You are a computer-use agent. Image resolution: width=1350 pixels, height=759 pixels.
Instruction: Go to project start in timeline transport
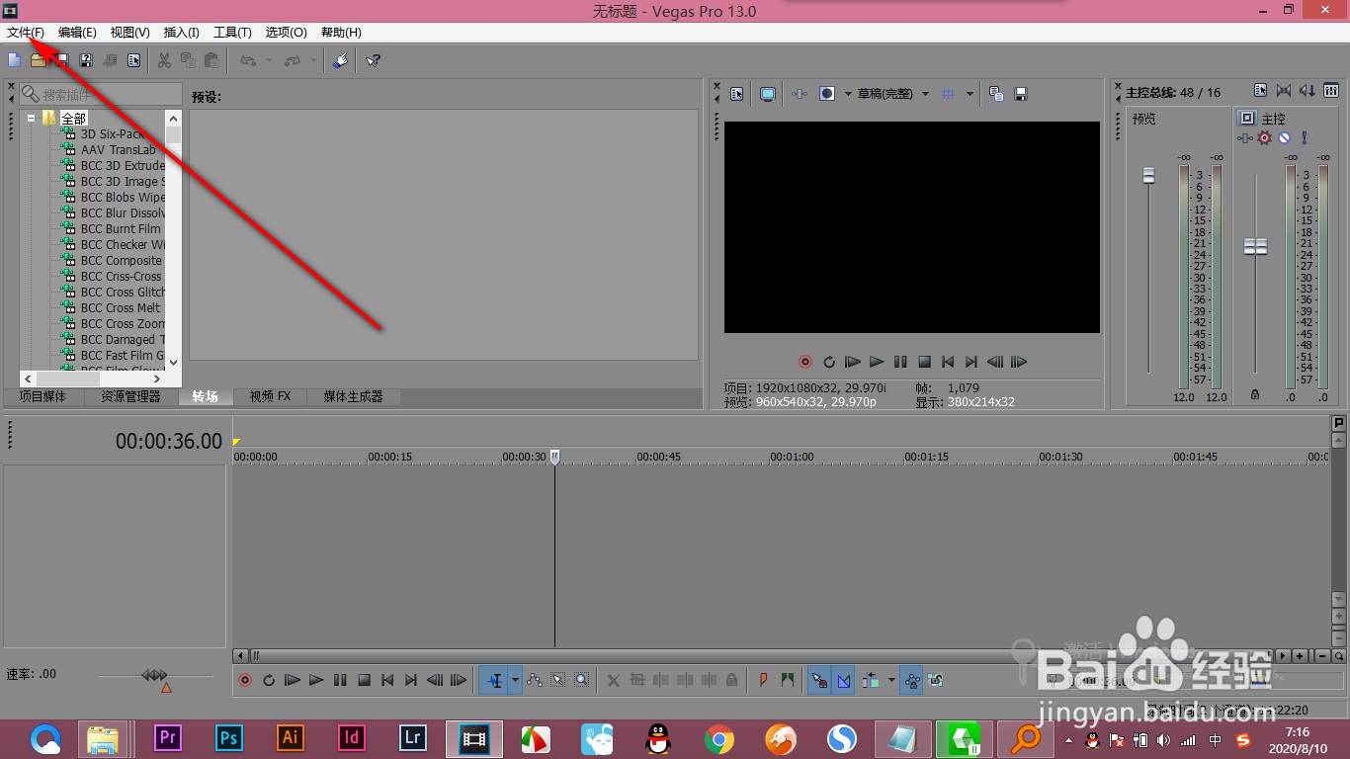coord(387,680)
